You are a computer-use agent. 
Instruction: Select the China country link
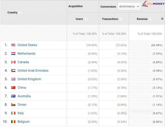coord(22,88)
